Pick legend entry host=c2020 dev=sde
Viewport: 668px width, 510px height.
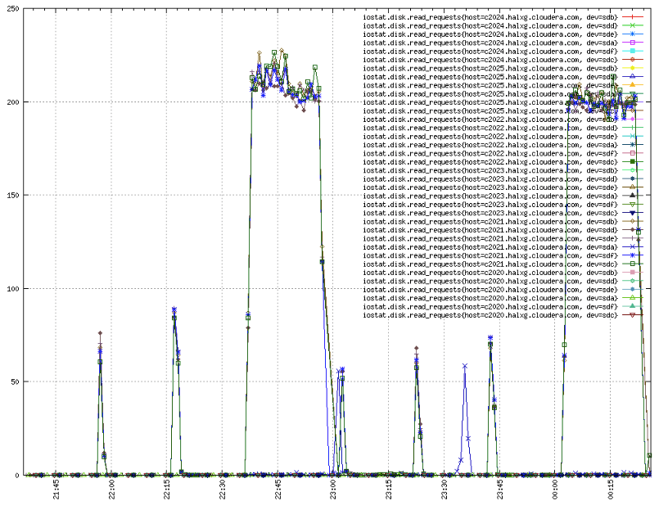tap(503, 290)
